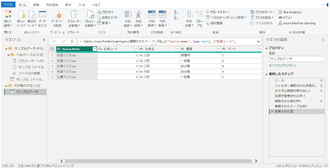This screenshot has height=168, width=330.
Task: Click 列の削除 (Remove Columns) icon
Action: (138, 14)
